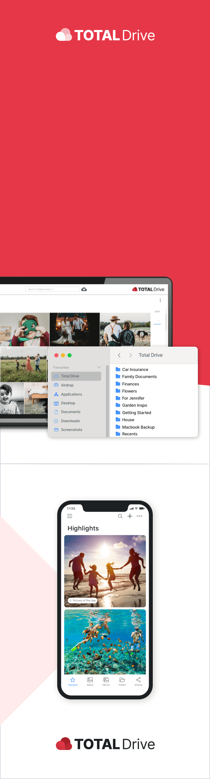This screenshot has width=210, height=779.
Task: Open the three-dot menu in laptop gallery
Action: (x=160, y=300)
